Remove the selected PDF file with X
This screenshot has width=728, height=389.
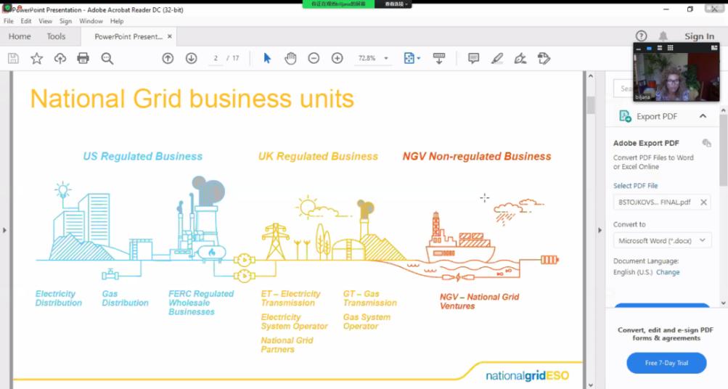703,202
